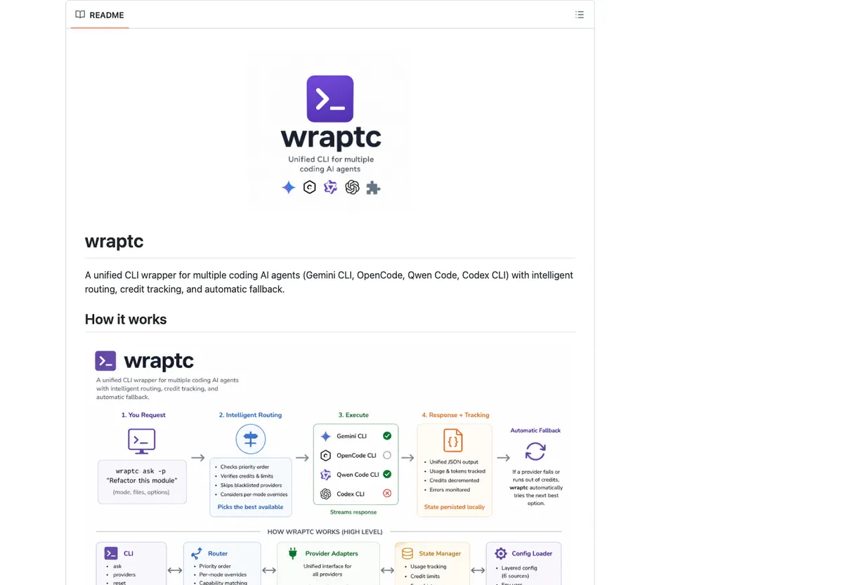This screenshot has width=843, height=585.
Task: Click the blue Gemini sparkle icon in banner
Action: click(x=288, y=188)
